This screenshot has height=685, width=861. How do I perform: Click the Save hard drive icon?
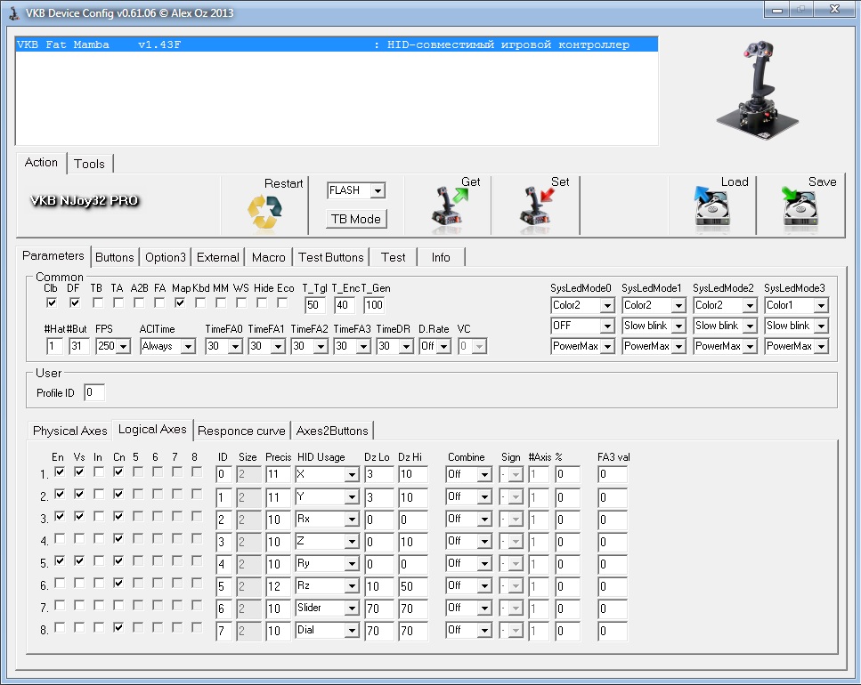tap(800, 206)
